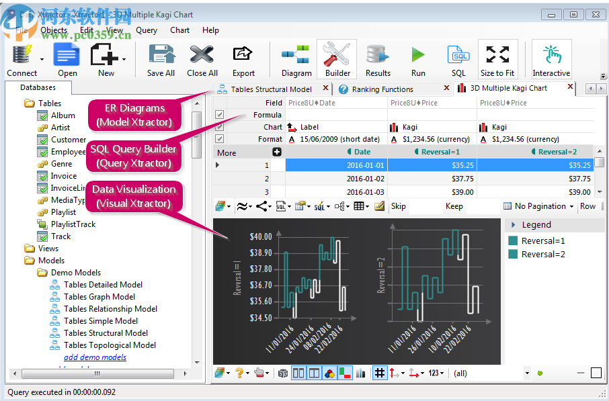Toggle the grid lines hash icon

[380, 373]
